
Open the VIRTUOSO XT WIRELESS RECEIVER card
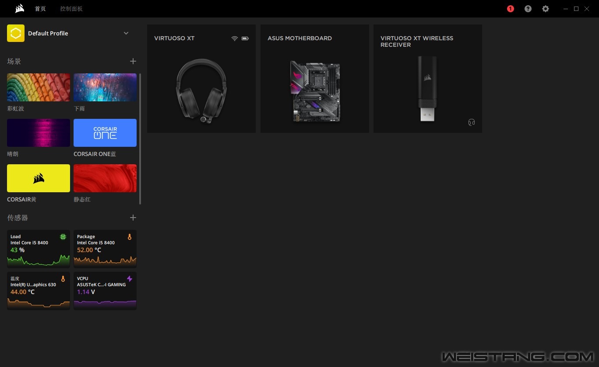pos(428,79)
